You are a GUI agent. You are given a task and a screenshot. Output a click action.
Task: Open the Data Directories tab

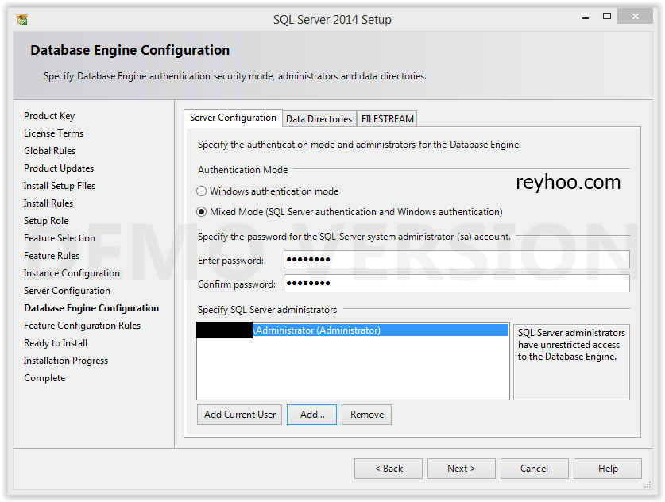pos(319,119)
